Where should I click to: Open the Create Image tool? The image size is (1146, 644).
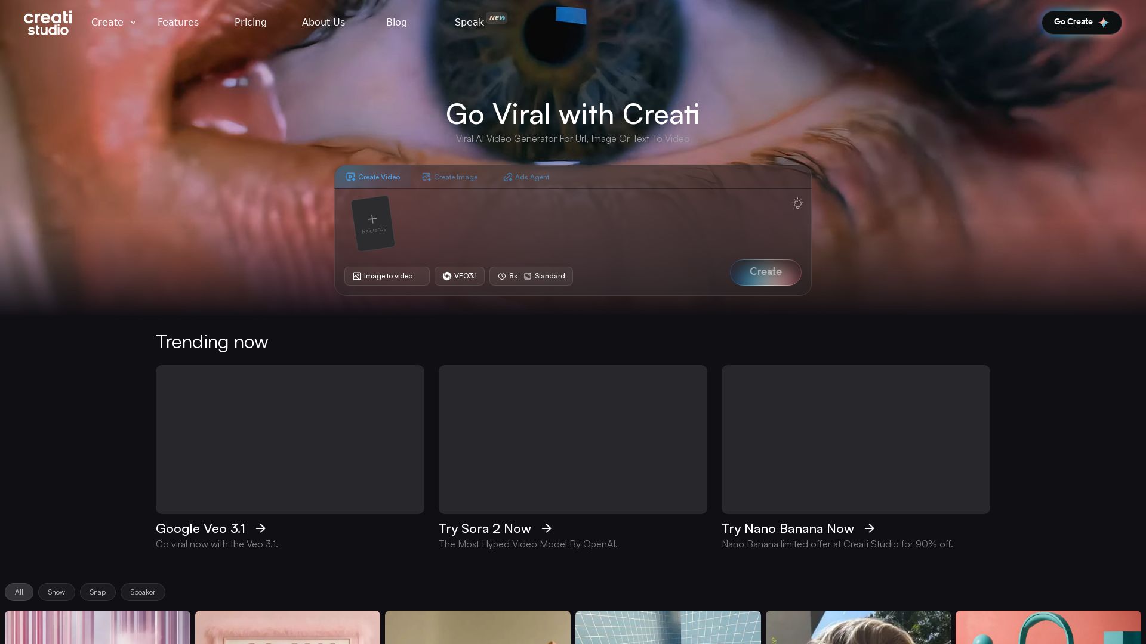449,177
